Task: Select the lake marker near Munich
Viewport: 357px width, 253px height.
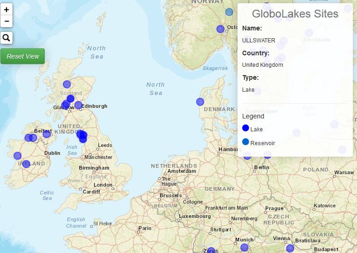Action: click(x=244, y=247)
